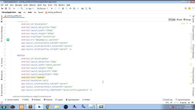Open the Device Manager toolbar icon

click(86, 9)
